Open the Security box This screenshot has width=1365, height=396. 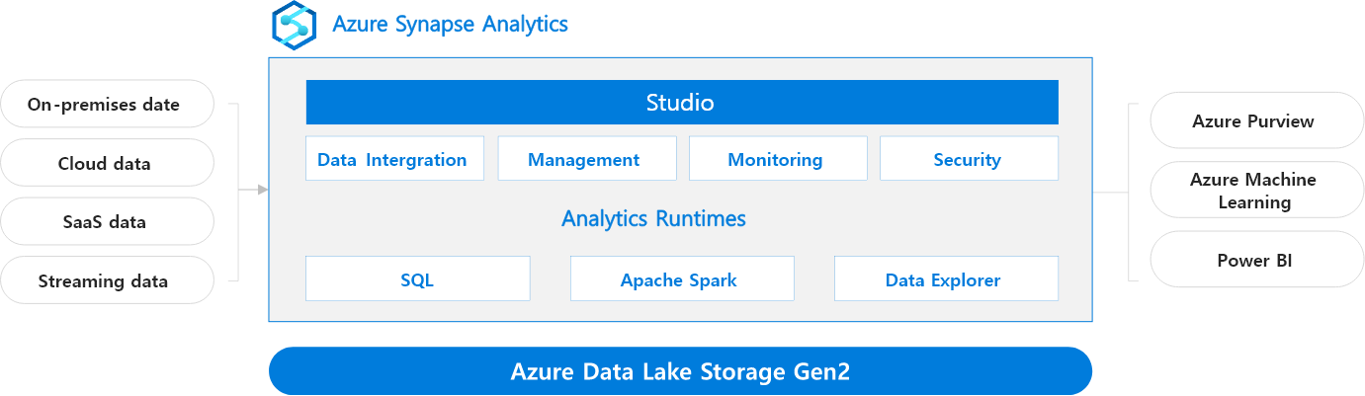coord(969,159)
